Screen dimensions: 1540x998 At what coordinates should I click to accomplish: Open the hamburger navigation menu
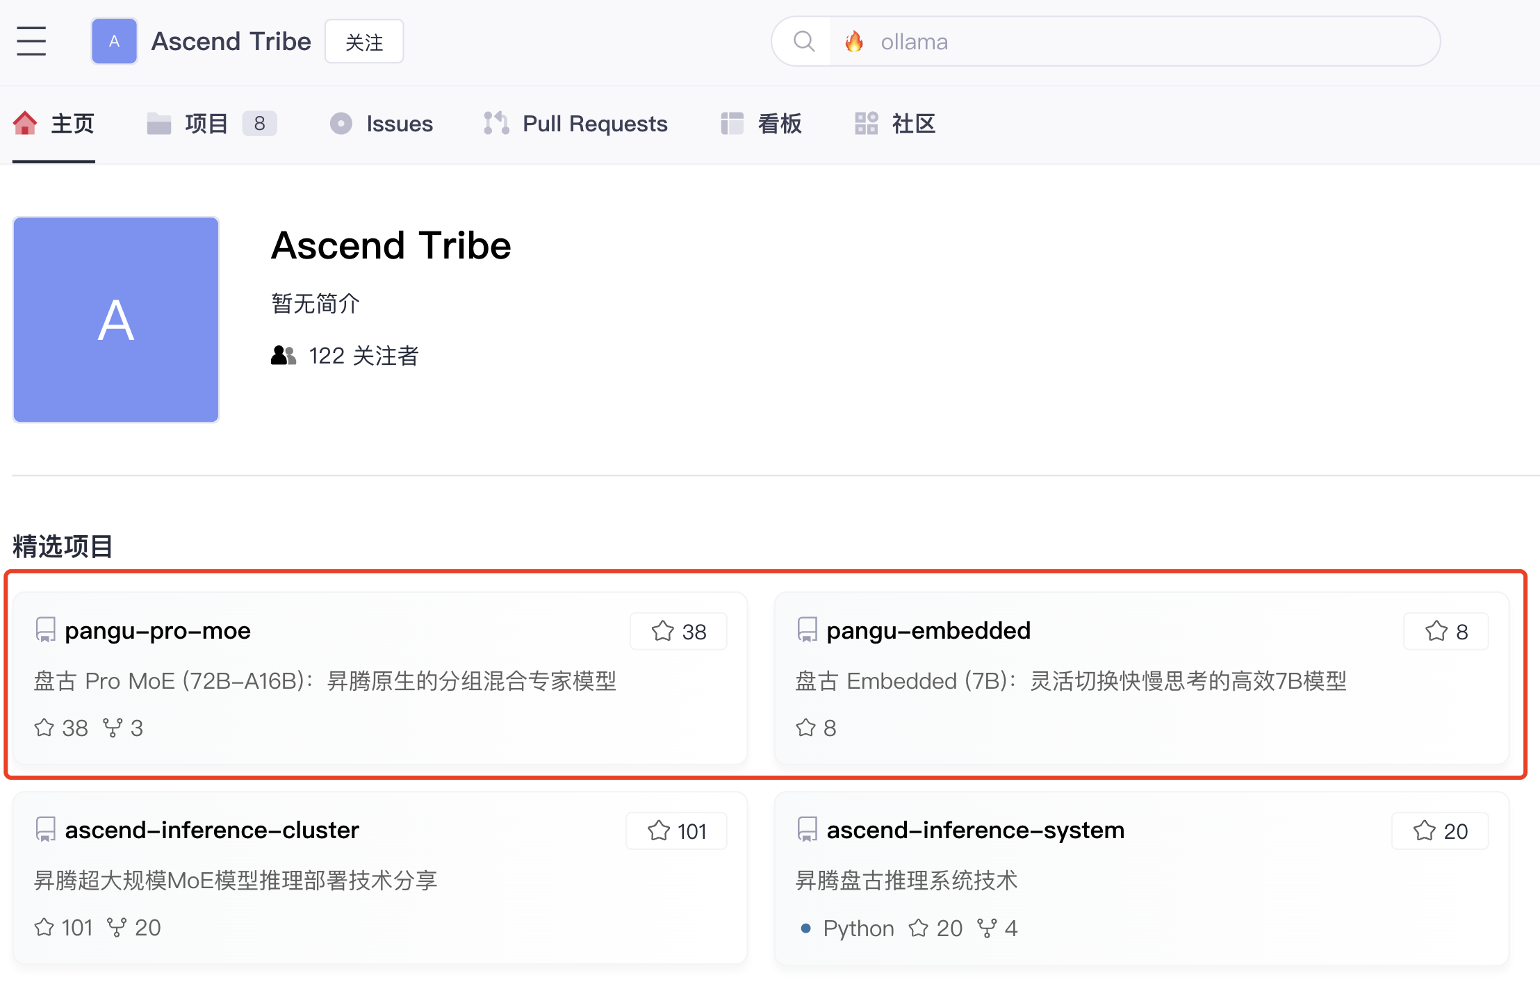pos(31,41)
